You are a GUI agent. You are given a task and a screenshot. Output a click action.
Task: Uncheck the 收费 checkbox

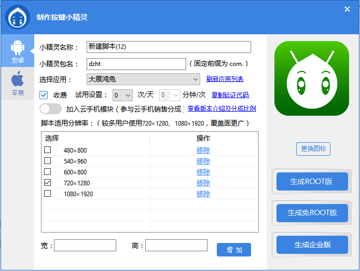44,95
